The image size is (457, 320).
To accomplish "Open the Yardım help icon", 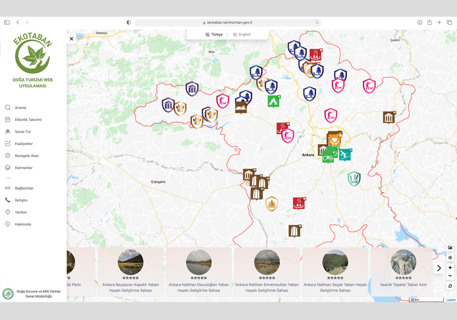I will [8, 212].
